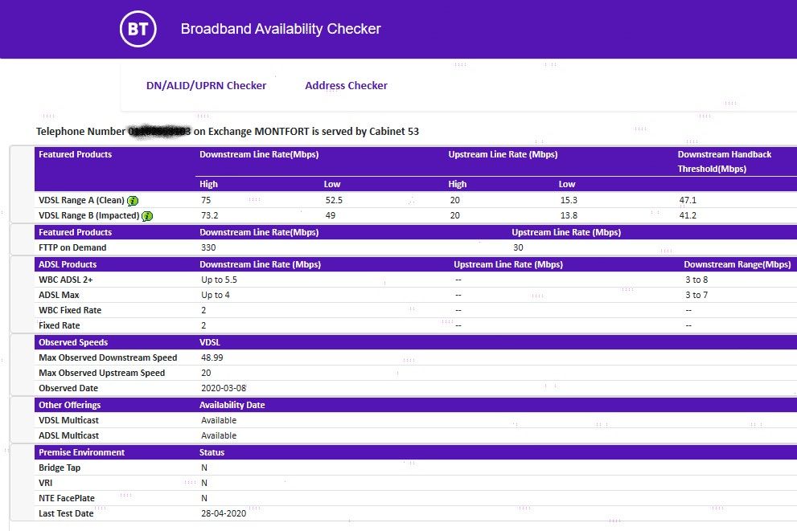This screenshot has height=531, width=797.
Task: Switch to the Address Checker tab
Action: 346,85
